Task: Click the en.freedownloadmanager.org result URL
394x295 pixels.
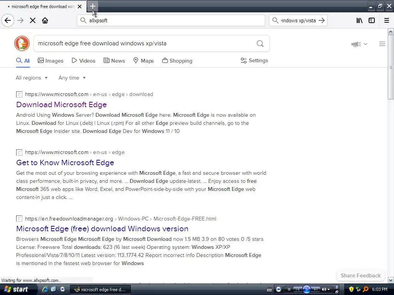Action: click(120, 219)
